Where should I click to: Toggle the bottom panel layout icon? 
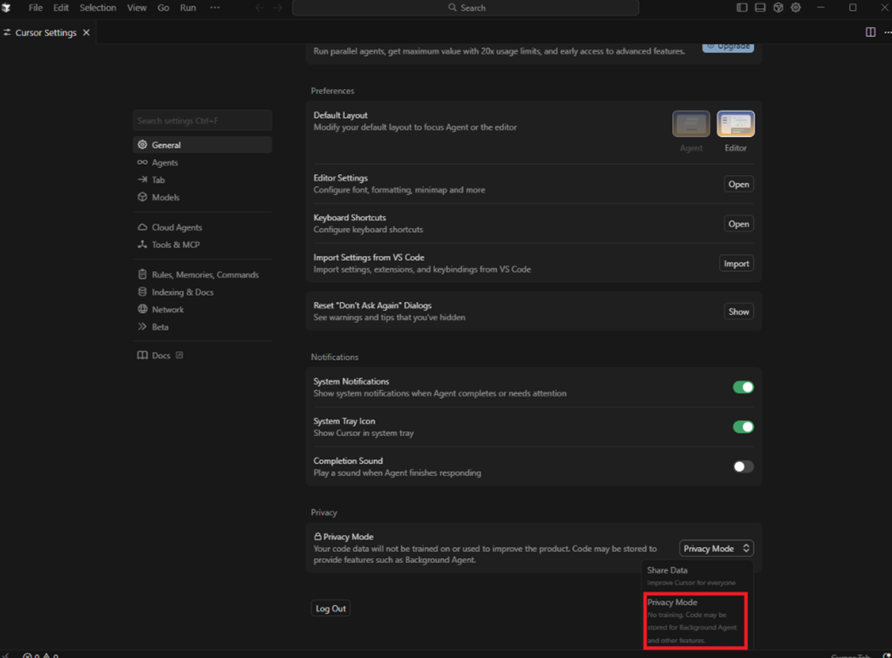[x=760, y=8]
